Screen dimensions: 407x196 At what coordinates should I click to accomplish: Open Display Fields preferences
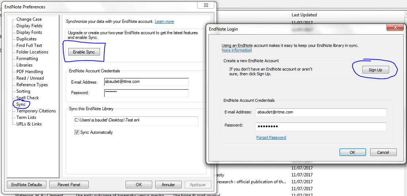tap(29, 25)
